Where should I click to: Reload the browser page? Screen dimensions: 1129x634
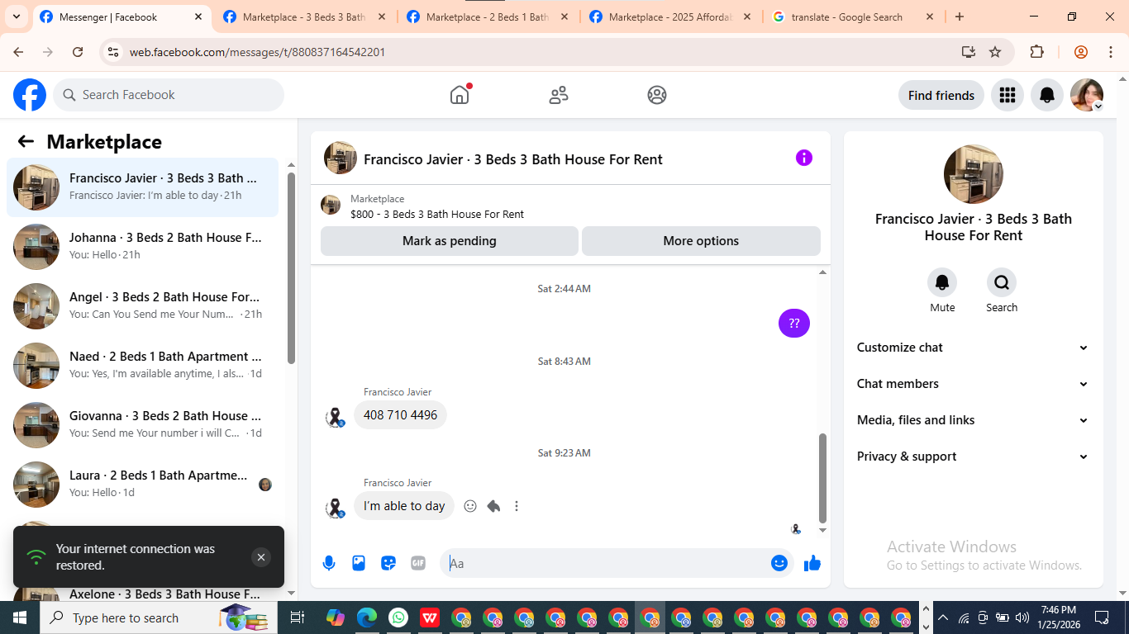[x=78, y=52]
